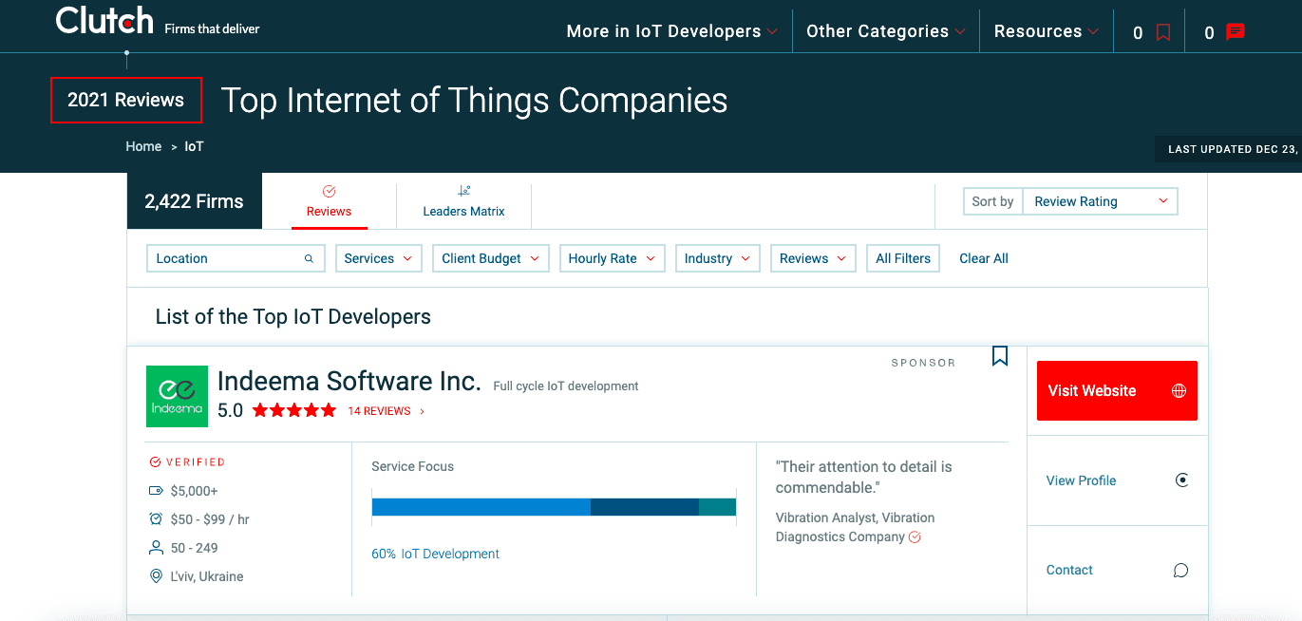1302x621 pixels.
Task: Click the light blue Service Focus bar segment
Action: point(481,507)
